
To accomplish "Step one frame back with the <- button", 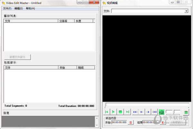I will (142, 112).
